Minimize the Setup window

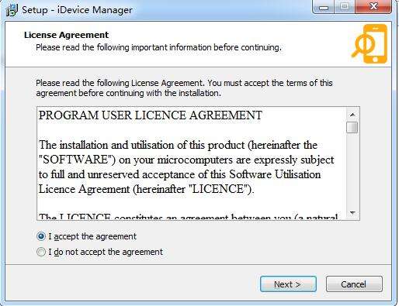click(324, 7)
